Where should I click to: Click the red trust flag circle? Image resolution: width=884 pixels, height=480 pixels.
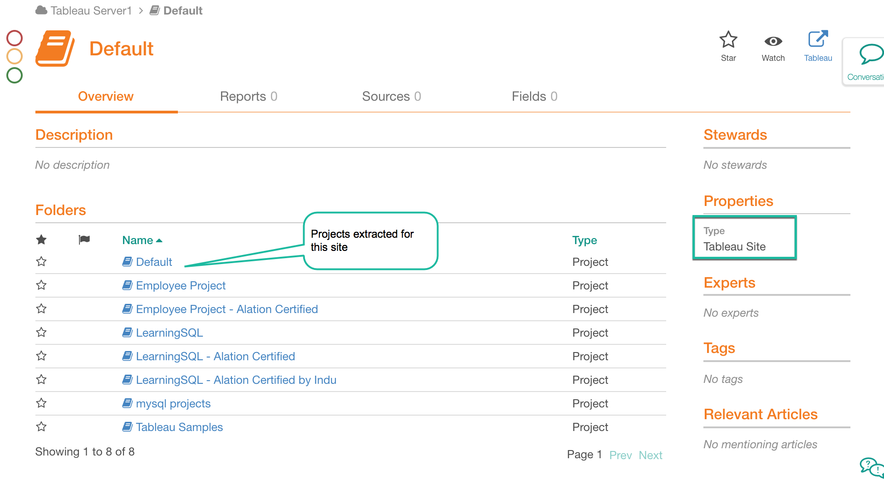pos(15,38)
